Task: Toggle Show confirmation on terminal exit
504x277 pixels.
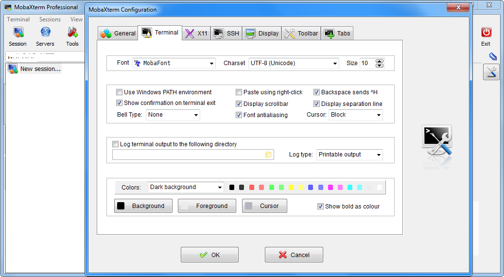Action: point(119,103)
